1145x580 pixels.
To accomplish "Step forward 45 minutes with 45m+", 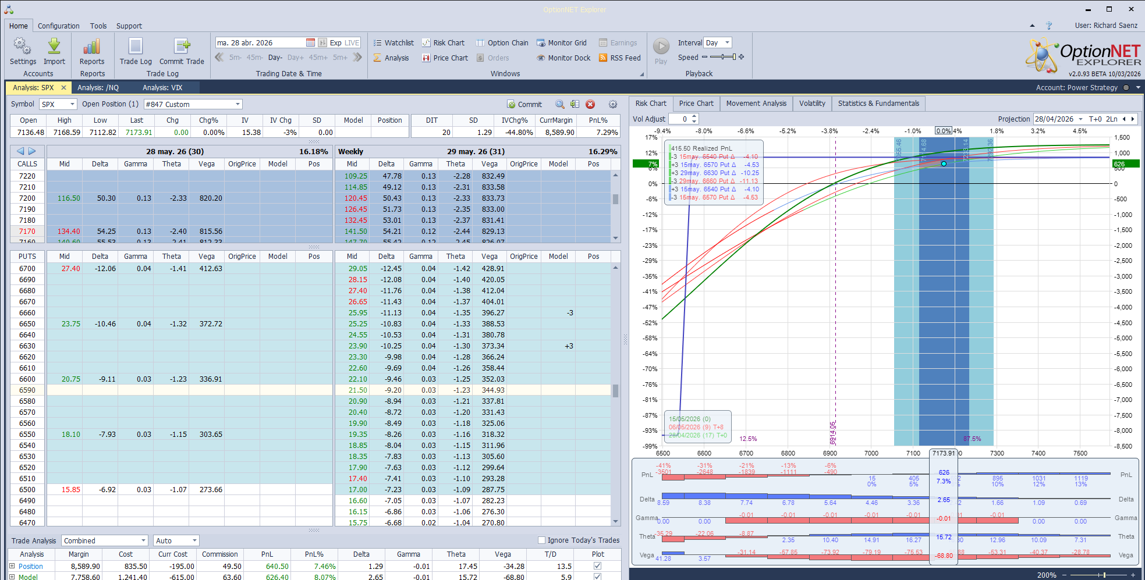I will point(318,58).
